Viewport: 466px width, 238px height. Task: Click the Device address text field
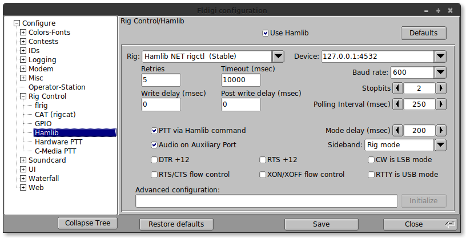tap(377, 57)
